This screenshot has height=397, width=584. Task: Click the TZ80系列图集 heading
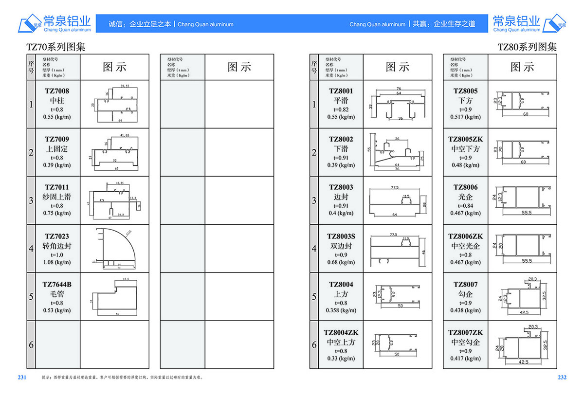pyautogui.click(x=527, y=47)
